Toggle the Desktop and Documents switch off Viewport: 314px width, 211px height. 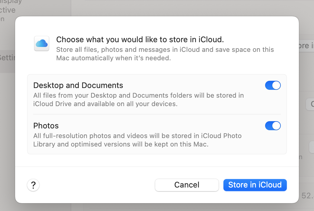coord(273,85)
